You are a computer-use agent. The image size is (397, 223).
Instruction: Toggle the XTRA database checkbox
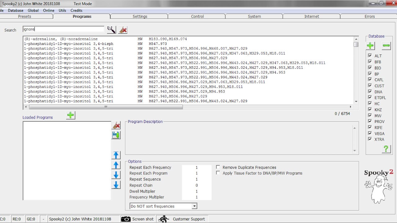(370, 139)
